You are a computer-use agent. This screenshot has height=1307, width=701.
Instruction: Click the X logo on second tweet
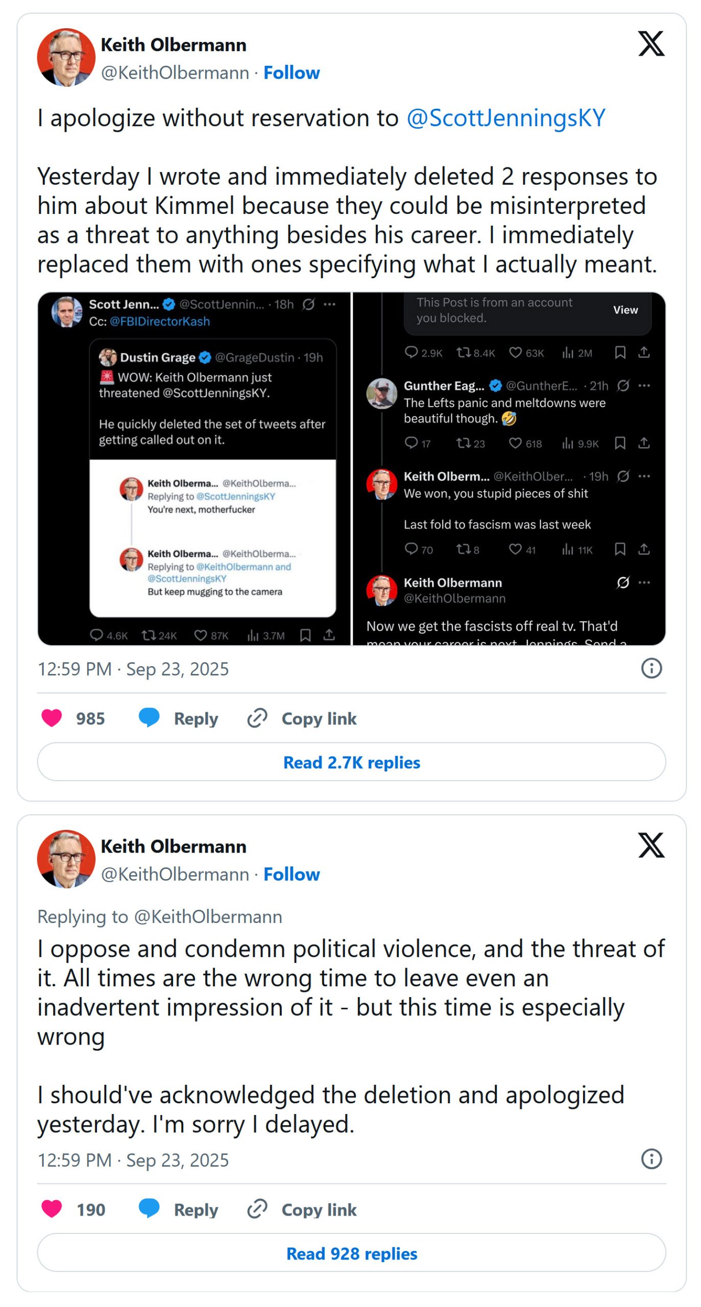coord(650,845)
